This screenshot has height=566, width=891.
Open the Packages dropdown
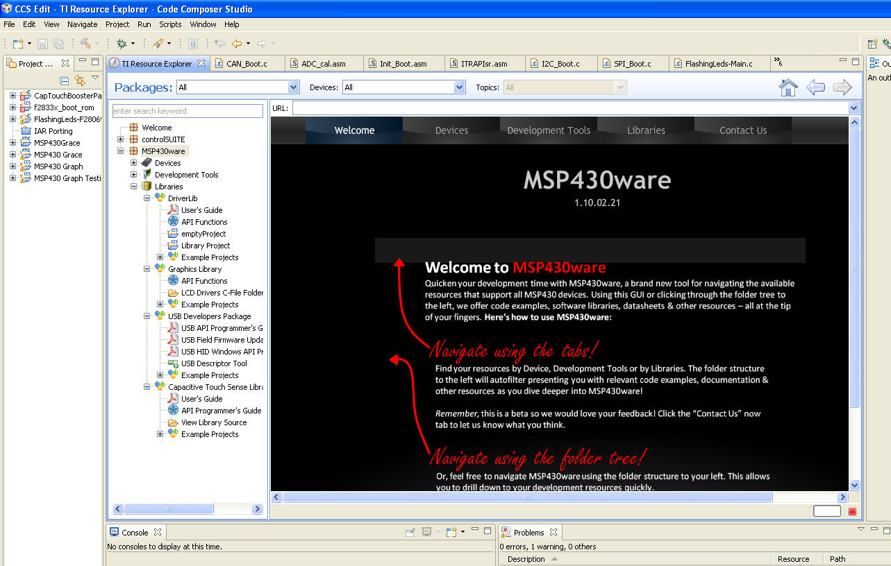(x=293, y=87)
